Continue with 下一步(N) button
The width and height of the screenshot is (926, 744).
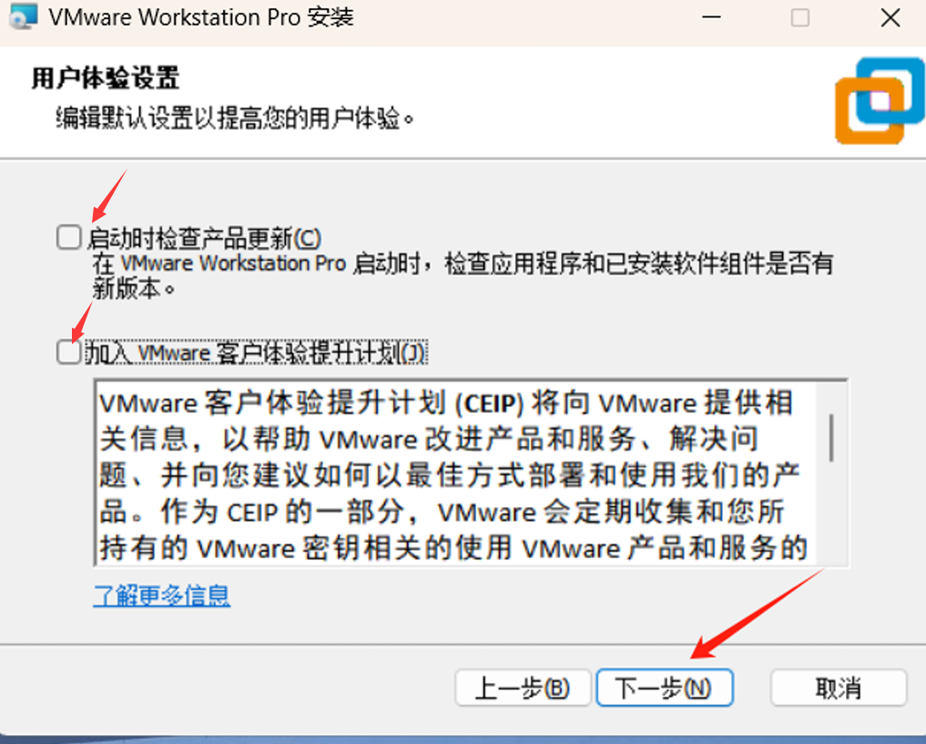coord(665,688)
